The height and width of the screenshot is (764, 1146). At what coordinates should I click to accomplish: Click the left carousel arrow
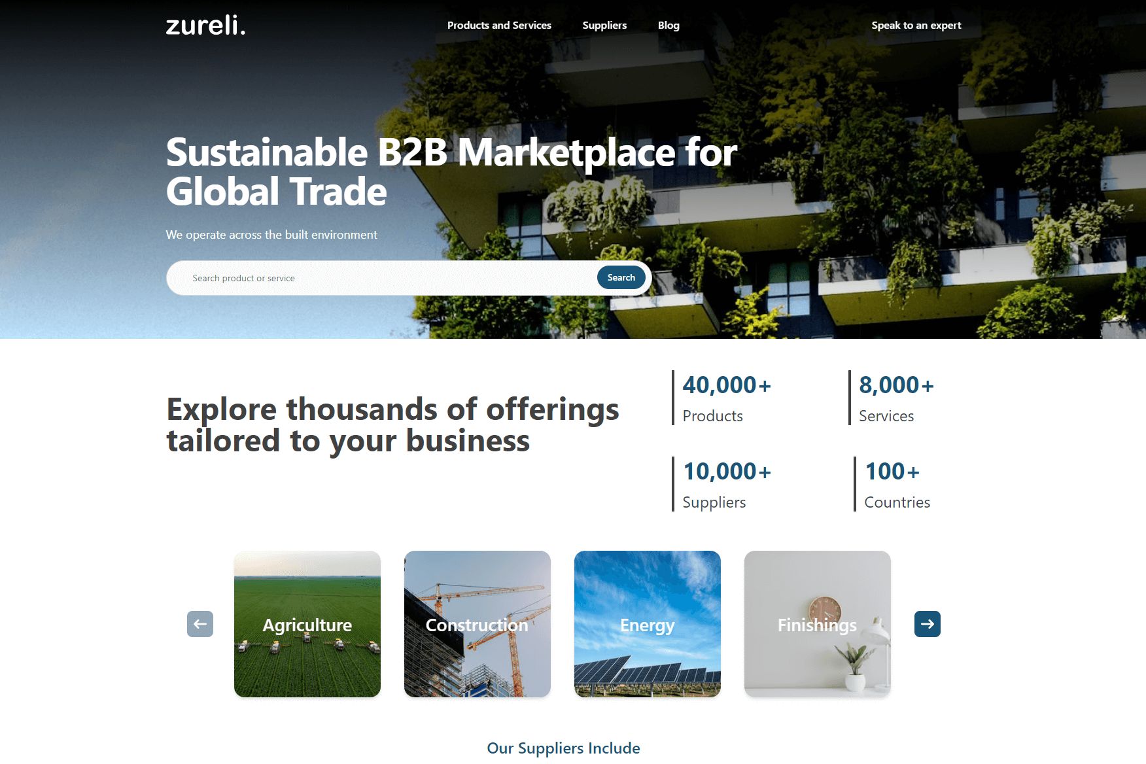pyautogui.click(x=200, y=624)
